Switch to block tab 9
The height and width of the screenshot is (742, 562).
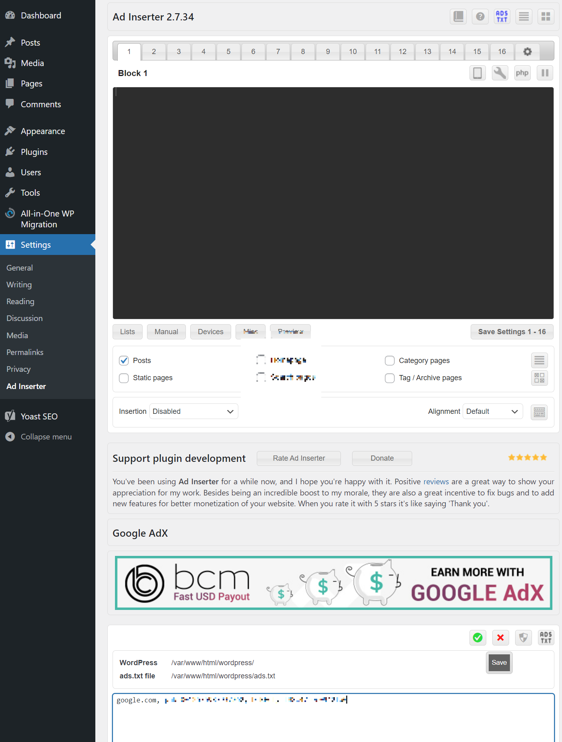(328, 52)
